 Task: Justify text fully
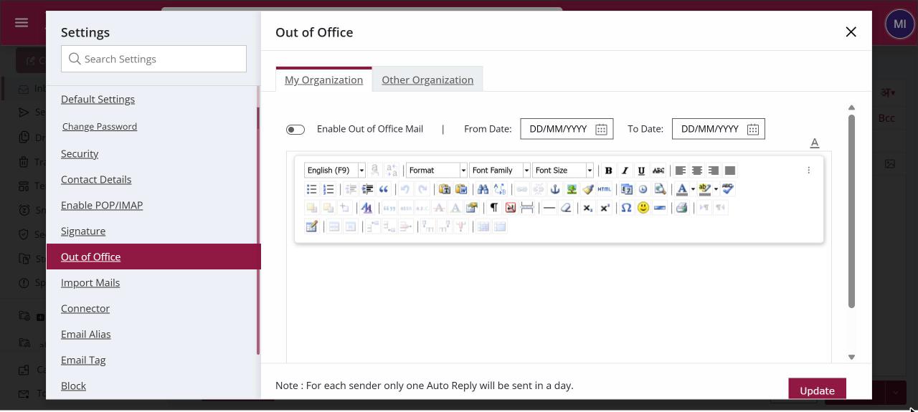pos(729,171)
